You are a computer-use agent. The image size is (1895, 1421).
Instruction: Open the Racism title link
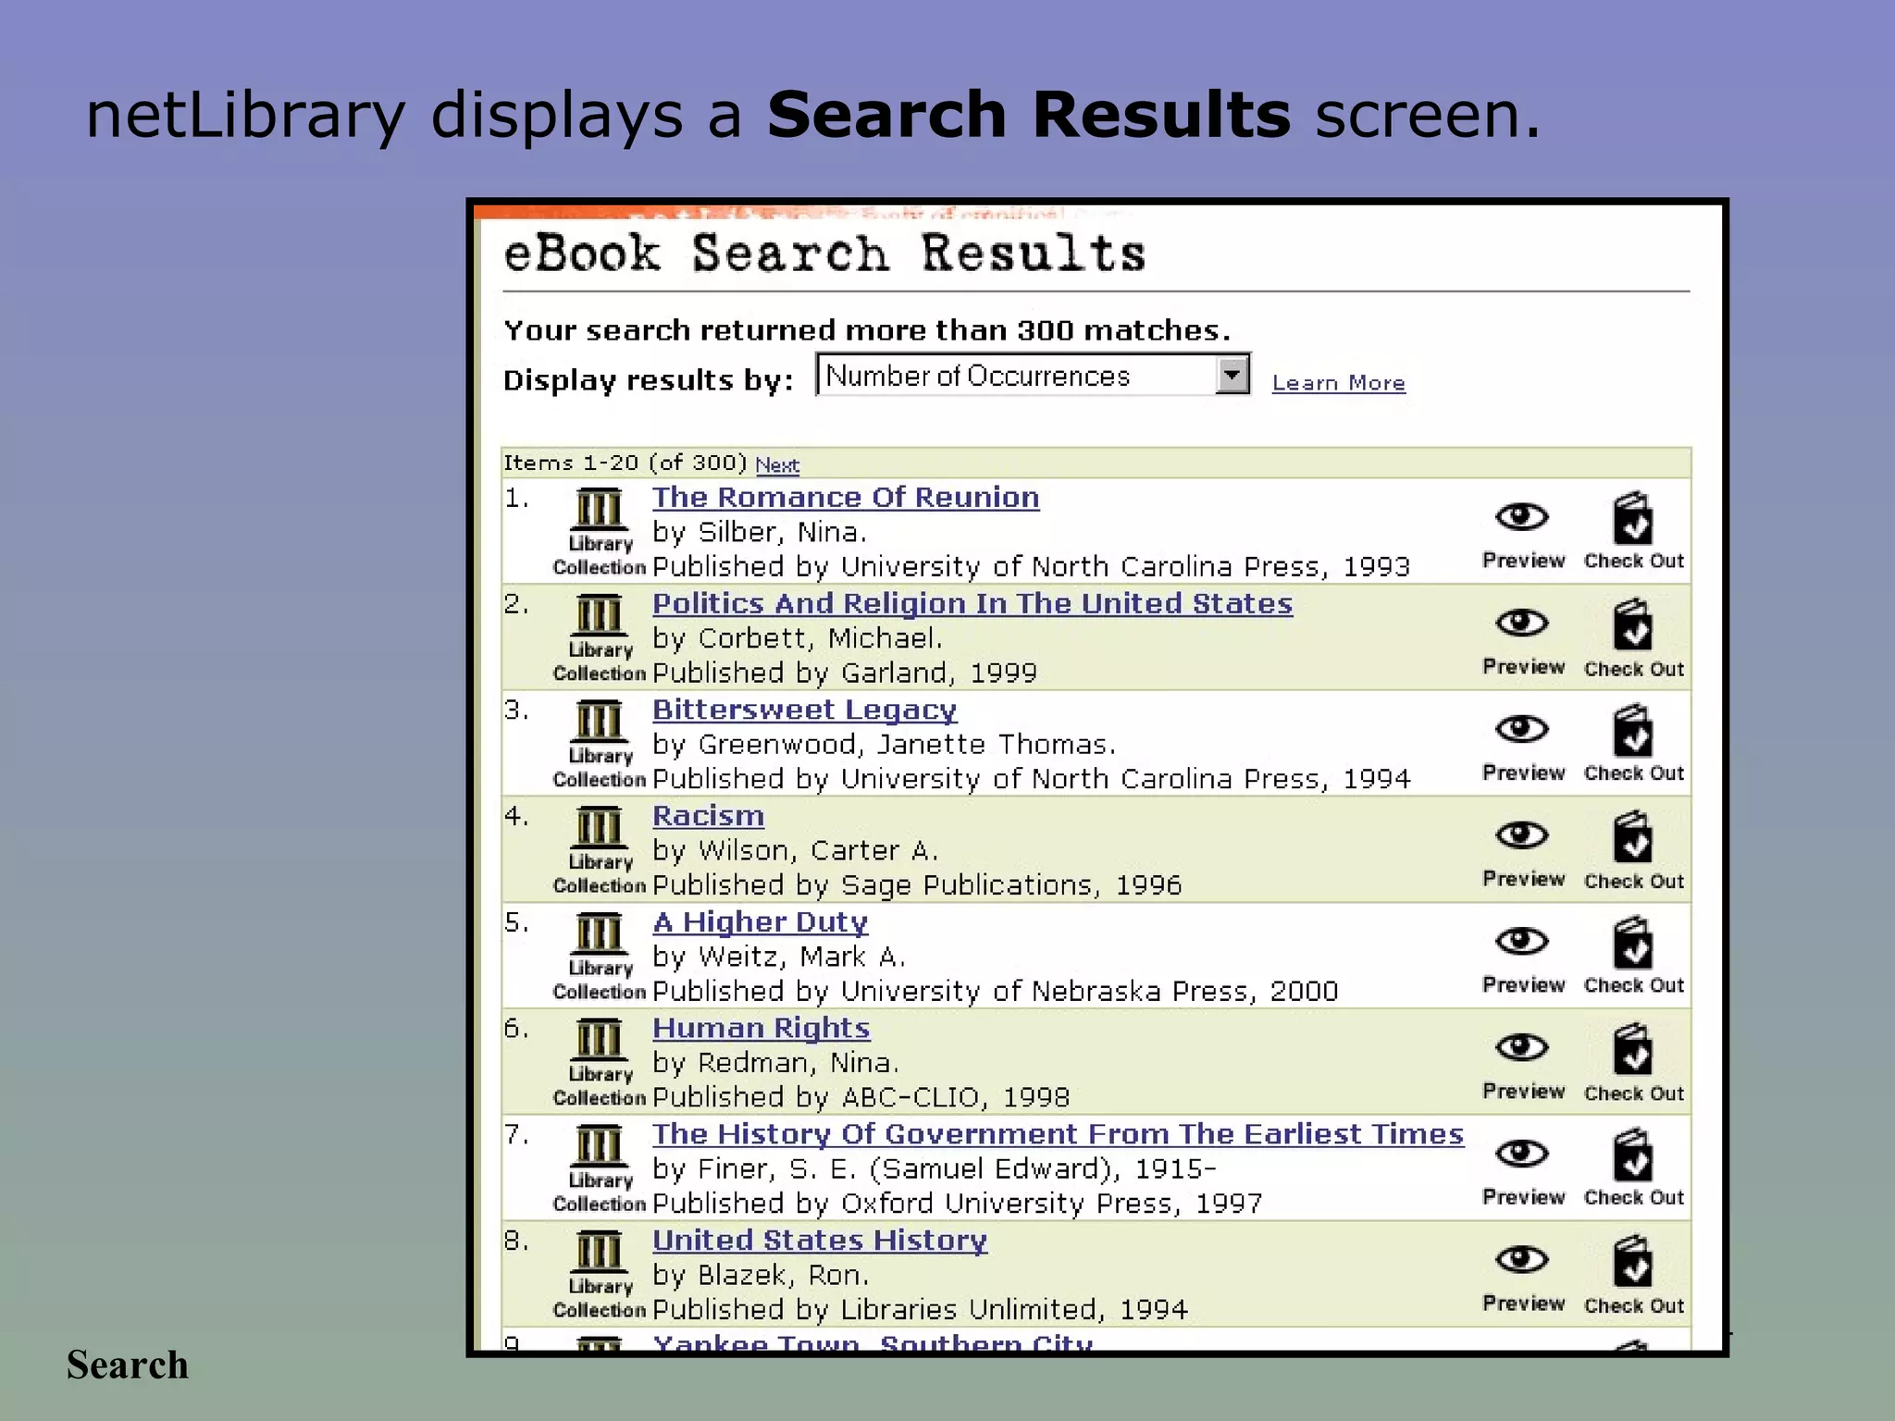coord(708,816)
